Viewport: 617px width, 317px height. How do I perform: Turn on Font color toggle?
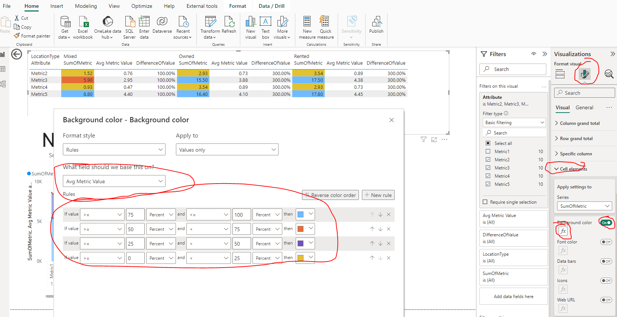tap(606, 242)
